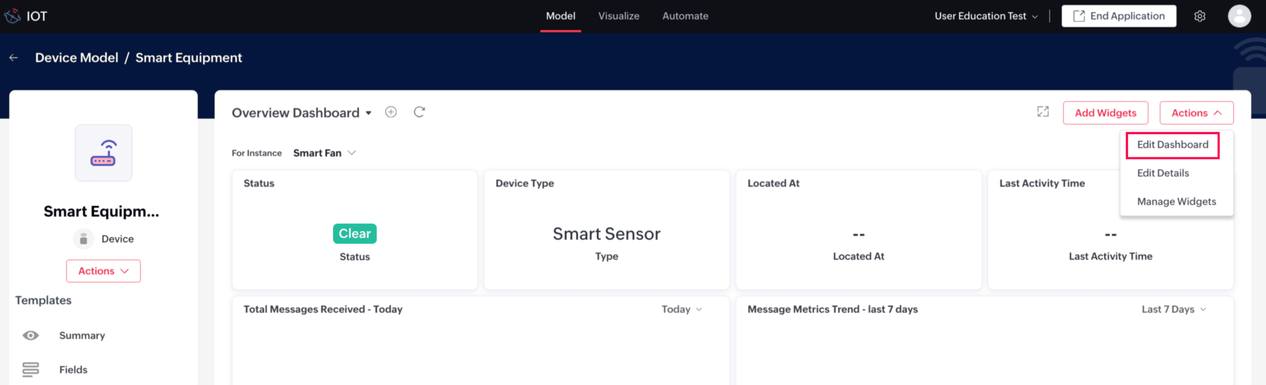This screenshot has height=385, width=1266.
Task: Switch to the Visualize tab
Action: point(618,16)
